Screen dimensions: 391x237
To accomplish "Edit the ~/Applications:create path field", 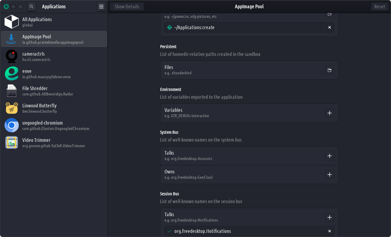I will [x=238, y=27].
